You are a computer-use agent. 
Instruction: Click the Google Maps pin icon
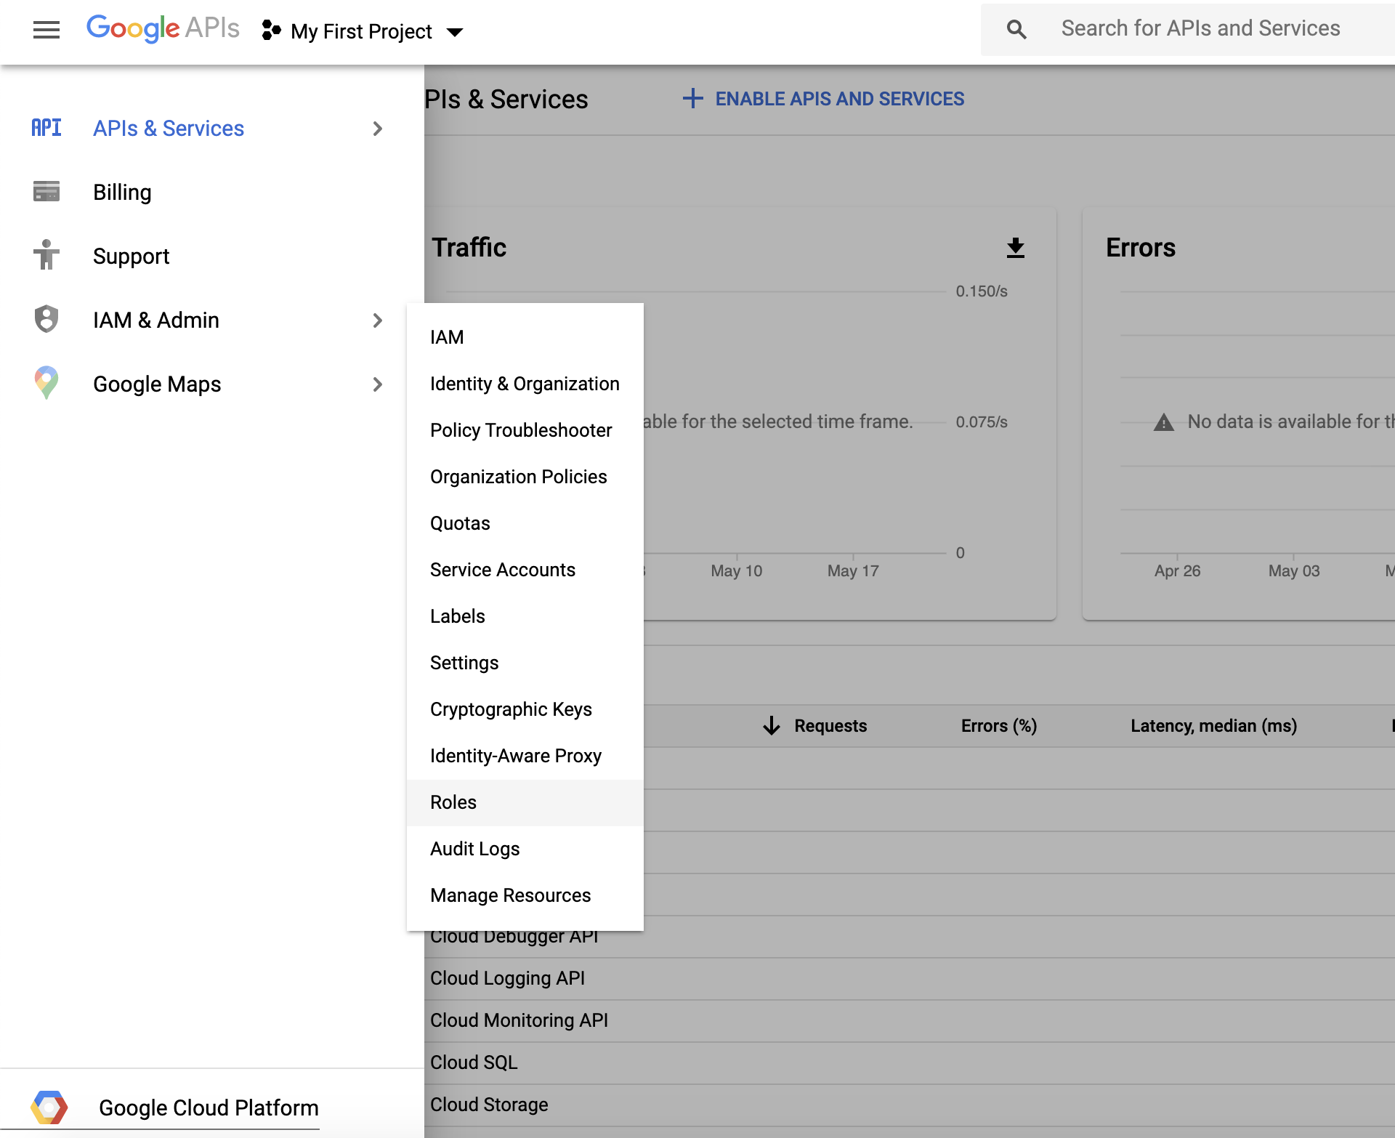tap(46, 383)
